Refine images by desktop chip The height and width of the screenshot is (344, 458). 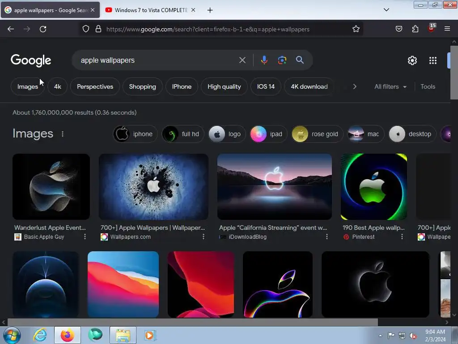[x=412, y=134]
